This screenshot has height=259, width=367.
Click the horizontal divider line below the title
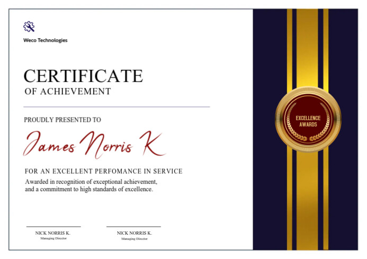pos(117,107)
